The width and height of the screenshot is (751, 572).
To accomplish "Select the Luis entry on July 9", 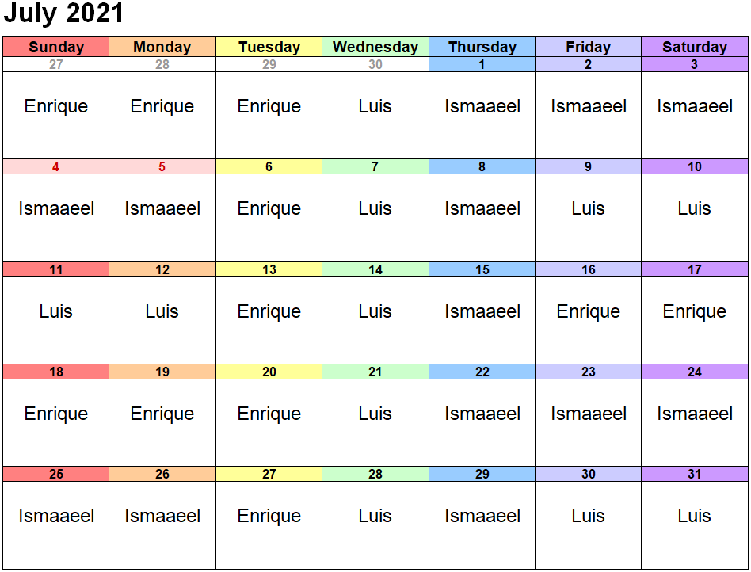I will click(588, 209).
